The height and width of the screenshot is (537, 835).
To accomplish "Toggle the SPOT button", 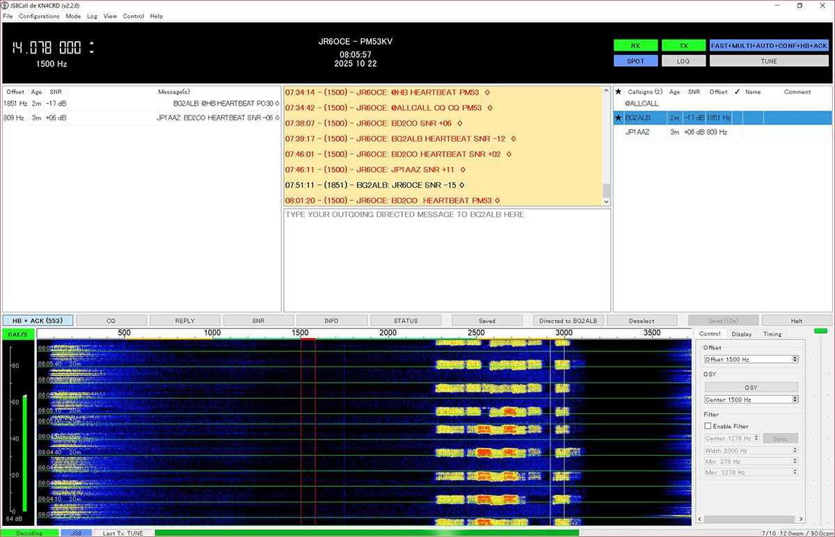I will 635,61.
